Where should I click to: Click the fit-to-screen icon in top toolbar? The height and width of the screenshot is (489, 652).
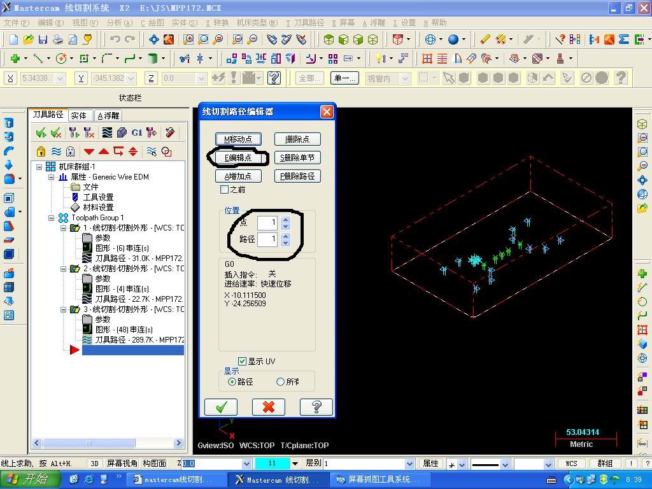click(154, 39)
